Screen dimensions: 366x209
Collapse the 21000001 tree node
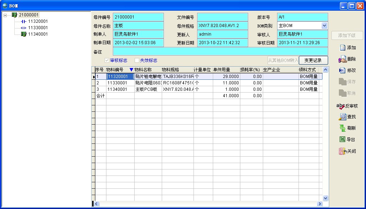pos(5,15)
